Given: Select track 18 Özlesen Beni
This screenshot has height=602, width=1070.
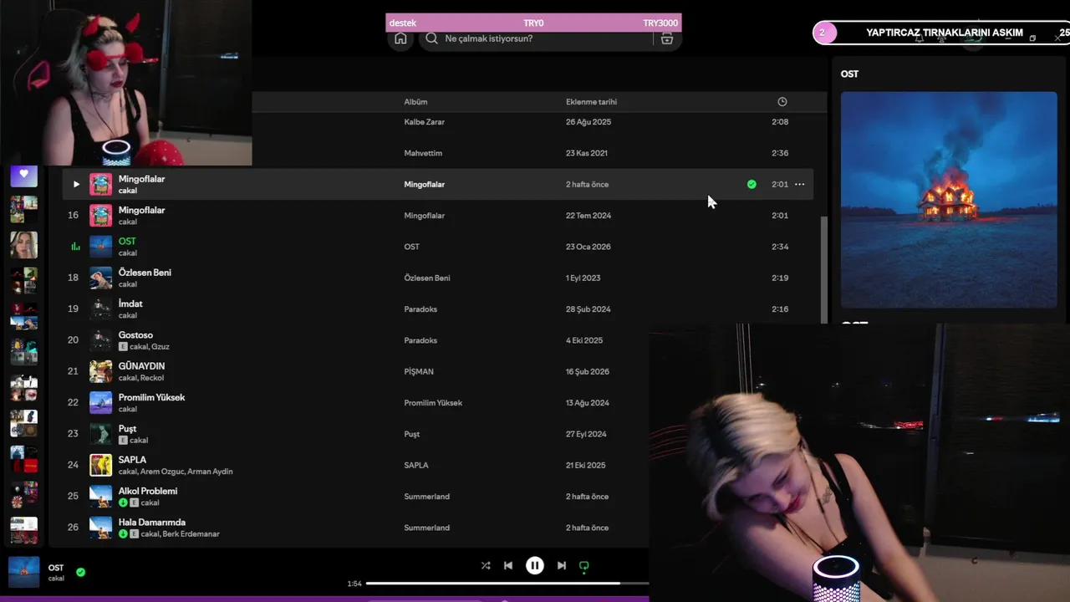Looking at the screenshot, I should (x=145, y=273).
